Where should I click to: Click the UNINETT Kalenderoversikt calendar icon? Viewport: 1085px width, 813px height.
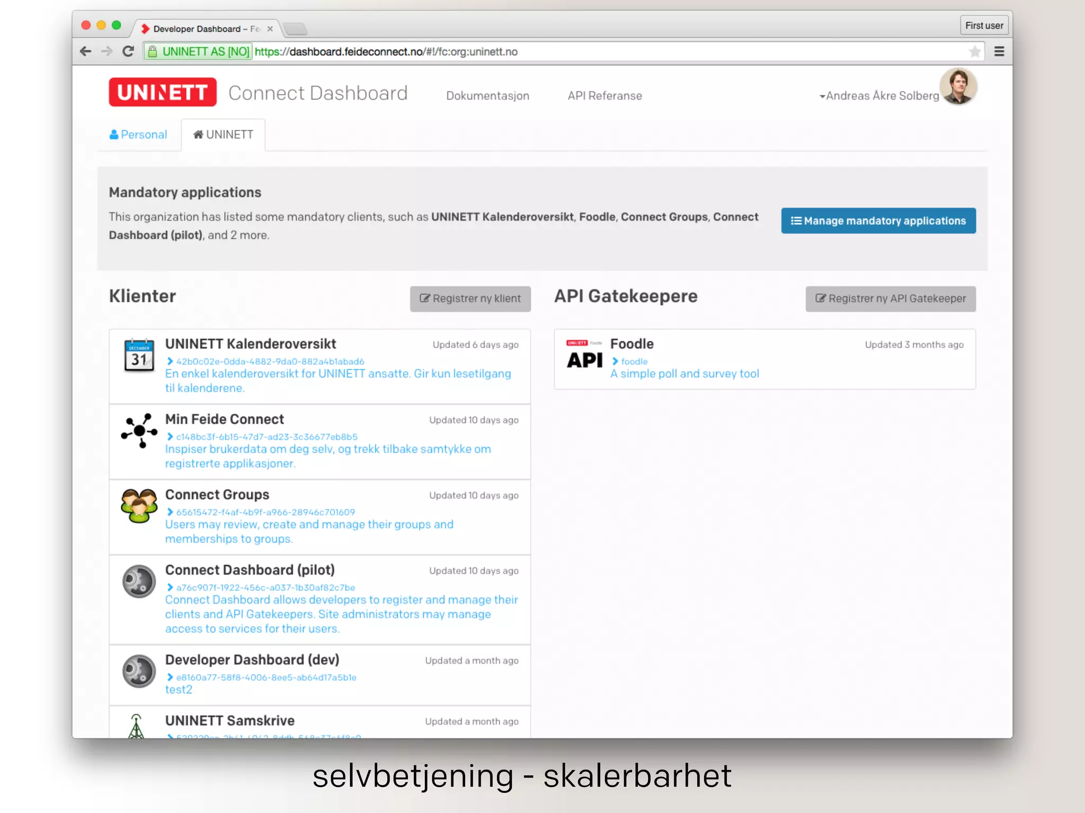point(139,355)
